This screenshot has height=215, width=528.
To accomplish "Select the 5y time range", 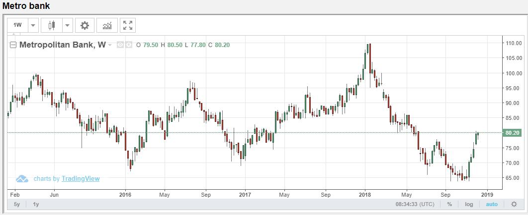I will click(x=17, y=204).
